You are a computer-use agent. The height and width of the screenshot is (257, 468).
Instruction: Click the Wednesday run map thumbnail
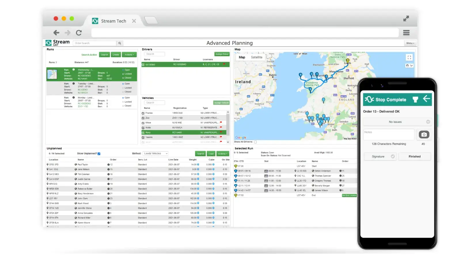(52, 74)
